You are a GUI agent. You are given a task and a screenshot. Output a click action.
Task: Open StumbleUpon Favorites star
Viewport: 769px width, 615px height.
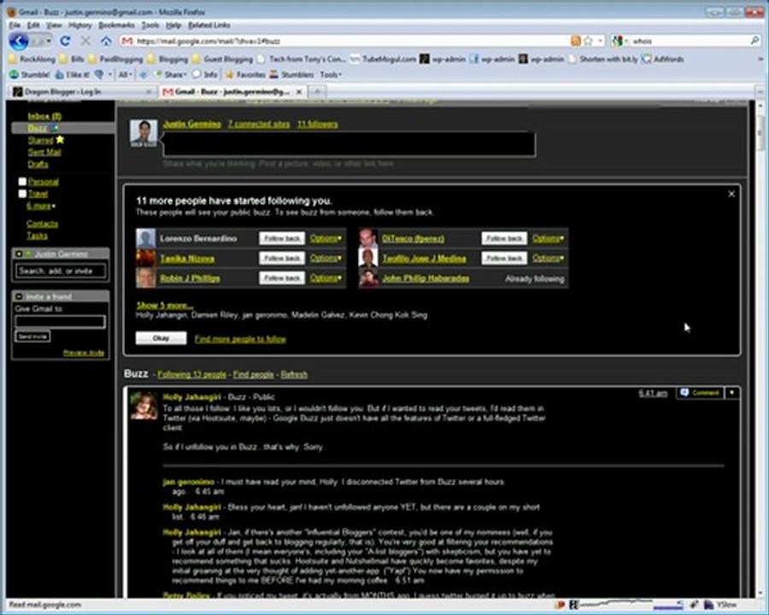click(x=245, y=74)
